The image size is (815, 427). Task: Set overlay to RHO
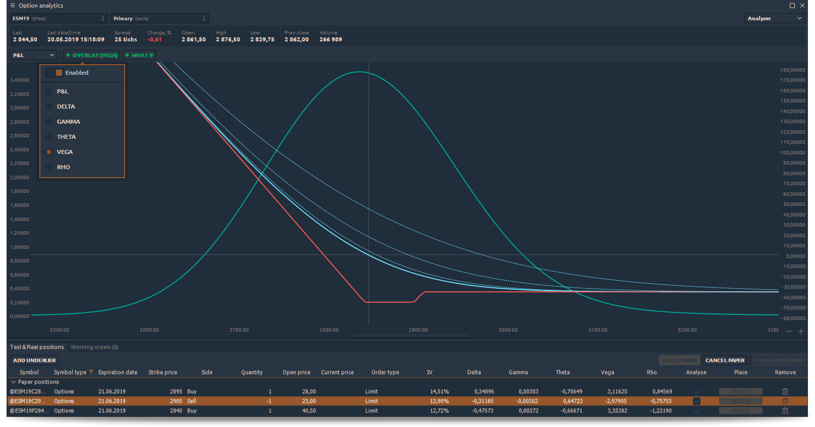(49, 167)
